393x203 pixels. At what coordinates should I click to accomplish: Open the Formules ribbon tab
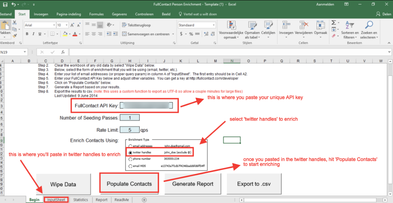(x=96, y=14)
